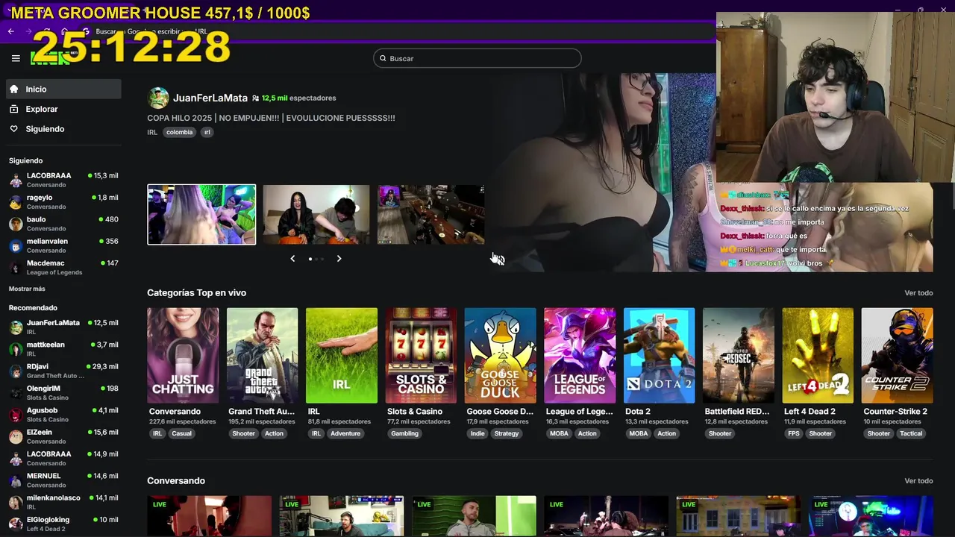Click Adventure tag under IRL category
Image resolution: width=955 pixels, height=537 pixels.
point(345,433)
